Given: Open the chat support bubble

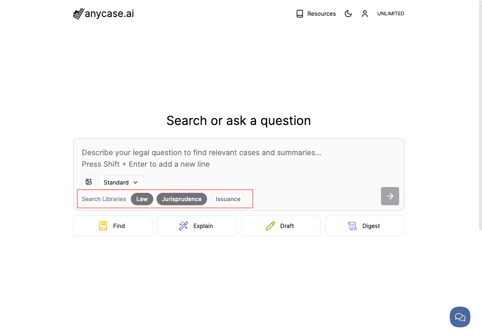Looking at the screenshot, I should (460, 317).
